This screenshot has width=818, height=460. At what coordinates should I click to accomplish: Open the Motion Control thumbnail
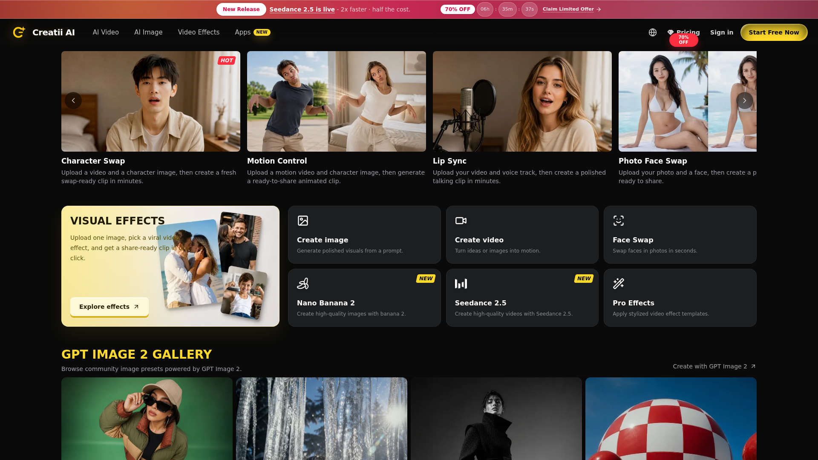click(x=337, y=101)
